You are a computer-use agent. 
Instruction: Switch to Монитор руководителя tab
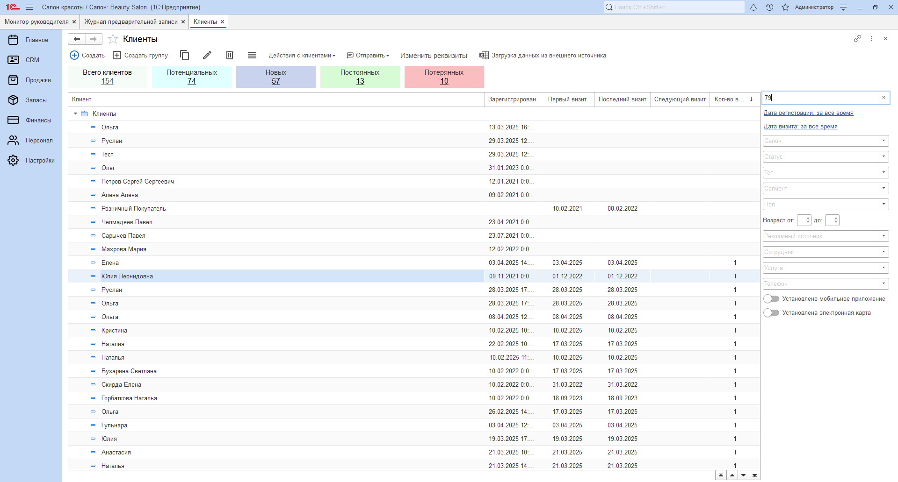(36, 22)
